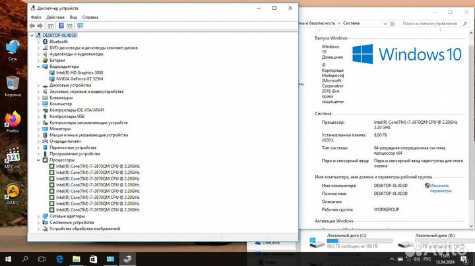This screenshot has width=475, height=266.
Task: Click the Back arrow in Device Manager toolbar
Action: (x=32, y=26)
